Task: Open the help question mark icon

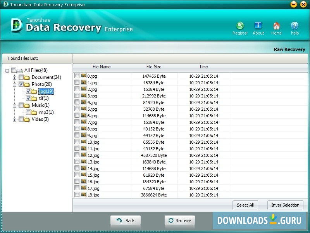Action: pyautogui.click(x=294, y=26)
